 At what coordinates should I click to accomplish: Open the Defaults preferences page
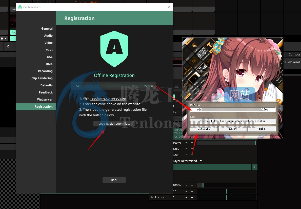(47, 85)
